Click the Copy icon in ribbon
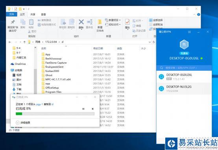 coord(23,22)
